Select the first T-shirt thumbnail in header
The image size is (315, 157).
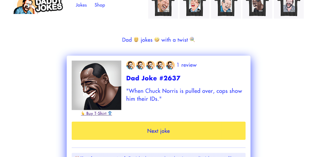[x=163, y=9]
